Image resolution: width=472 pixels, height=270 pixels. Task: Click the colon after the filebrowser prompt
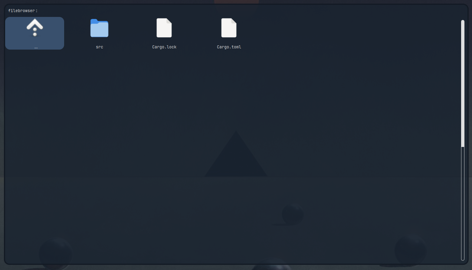pos(37,11)
